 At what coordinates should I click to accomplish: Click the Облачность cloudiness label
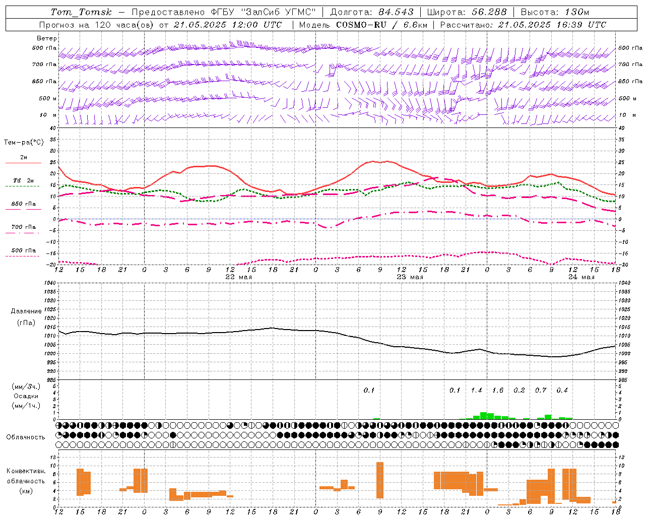(x=26, y=437)
